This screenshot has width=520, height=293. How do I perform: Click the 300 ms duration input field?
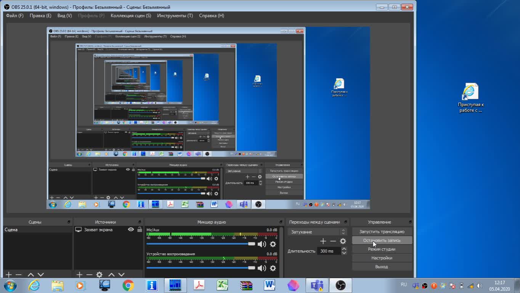[x=329, y=251]
